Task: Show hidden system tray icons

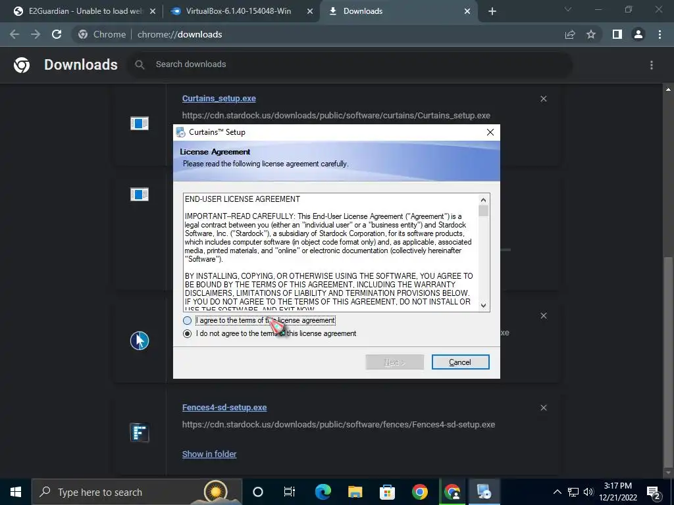Action: pos(557,492)
